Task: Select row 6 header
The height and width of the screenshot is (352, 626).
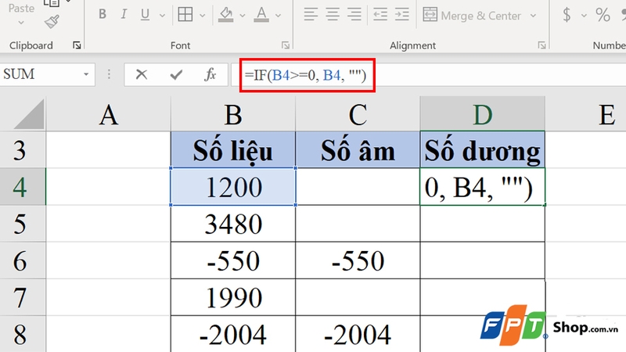Action: tap(23, 260)
